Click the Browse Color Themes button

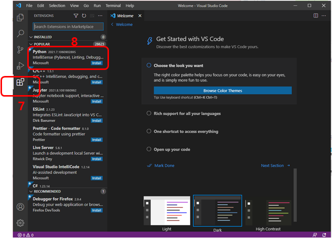223,91
